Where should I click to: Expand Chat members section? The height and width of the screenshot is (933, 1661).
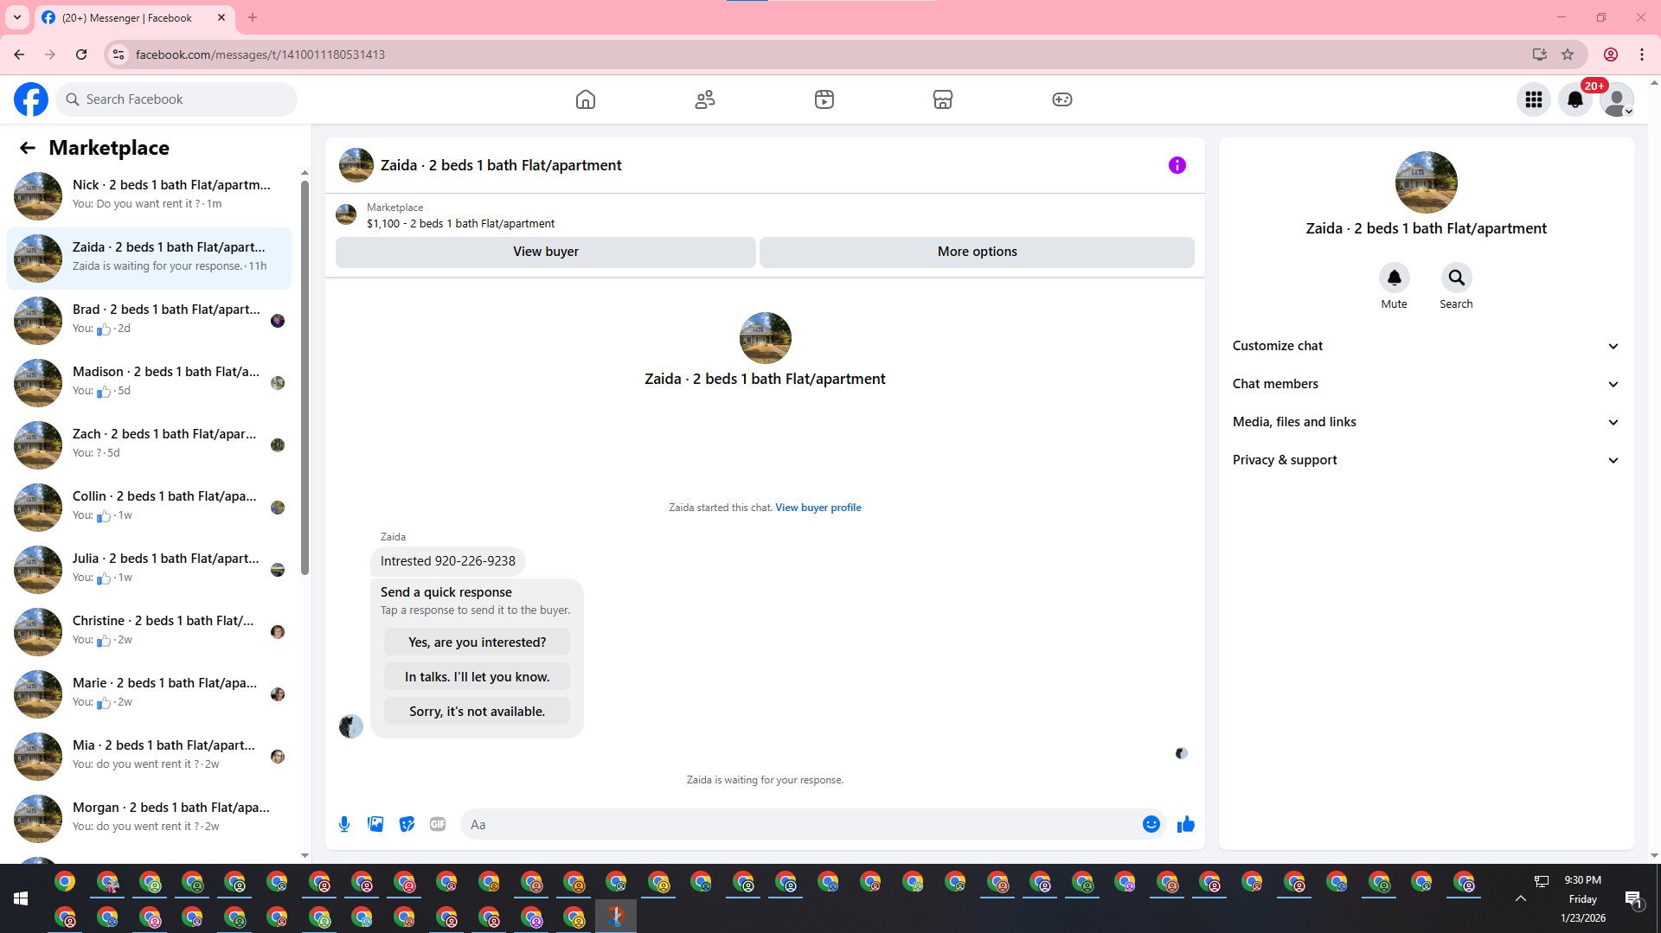click(x=1426, y=384)
